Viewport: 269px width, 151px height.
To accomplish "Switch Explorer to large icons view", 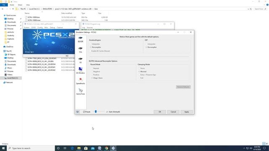I will [267, 143].
